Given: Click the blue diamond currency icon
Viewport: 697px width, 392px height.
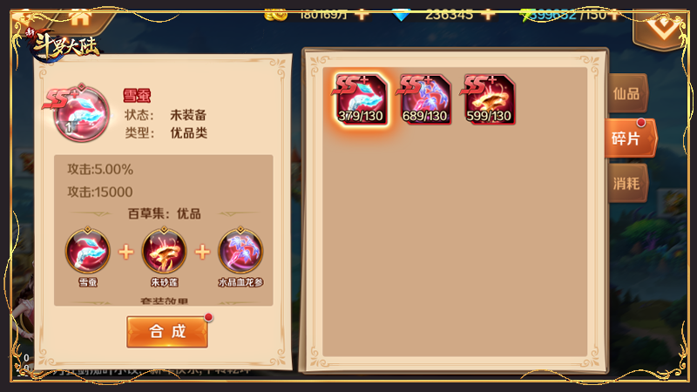Looking at the screenshot, I should click(401, 16).
